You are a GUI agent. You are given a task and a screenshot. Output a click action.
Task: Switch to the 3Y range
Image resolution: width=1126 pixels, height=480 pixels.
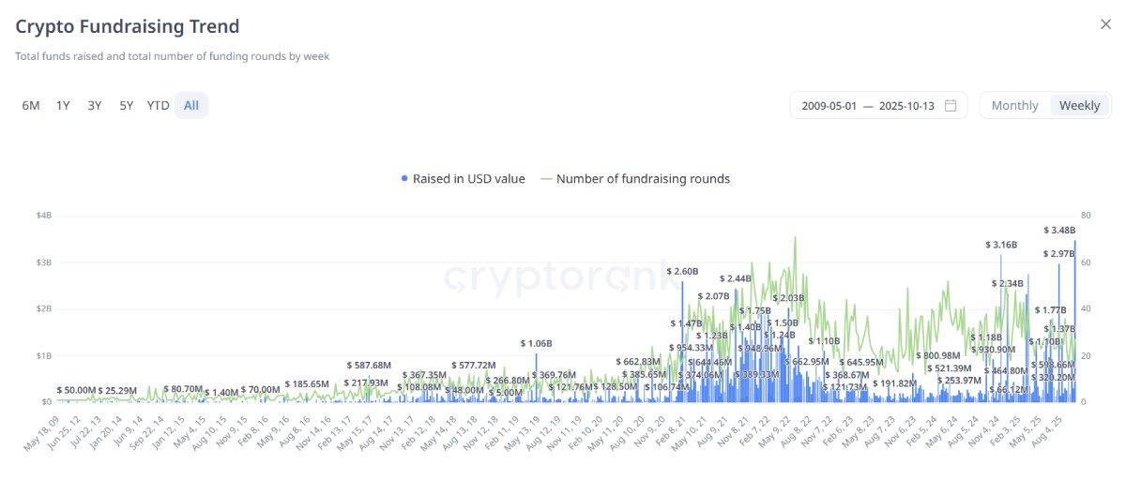click(95, 105)
